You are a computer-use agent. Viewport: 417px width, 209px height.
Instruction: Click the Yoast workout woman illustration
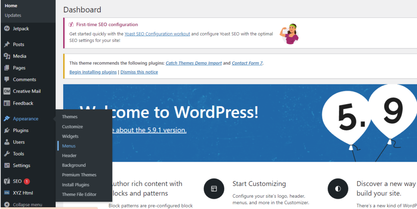[290, 34]
